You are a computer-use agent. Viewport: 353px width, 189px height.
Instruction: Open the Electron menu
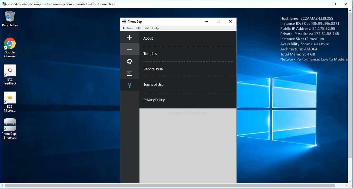[x=127, y=28]
